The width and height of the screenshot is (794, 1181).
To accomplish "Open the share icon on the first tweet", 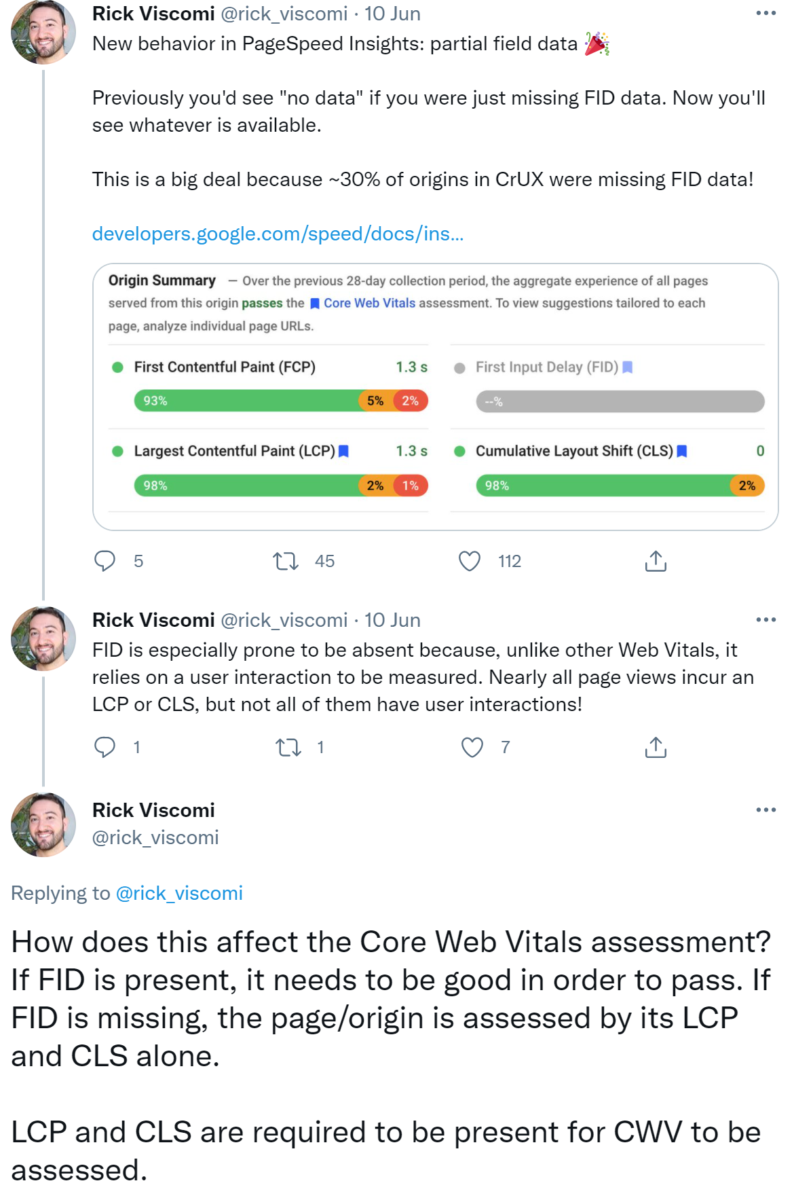I will pyautogui.click(x=656, y=561).
